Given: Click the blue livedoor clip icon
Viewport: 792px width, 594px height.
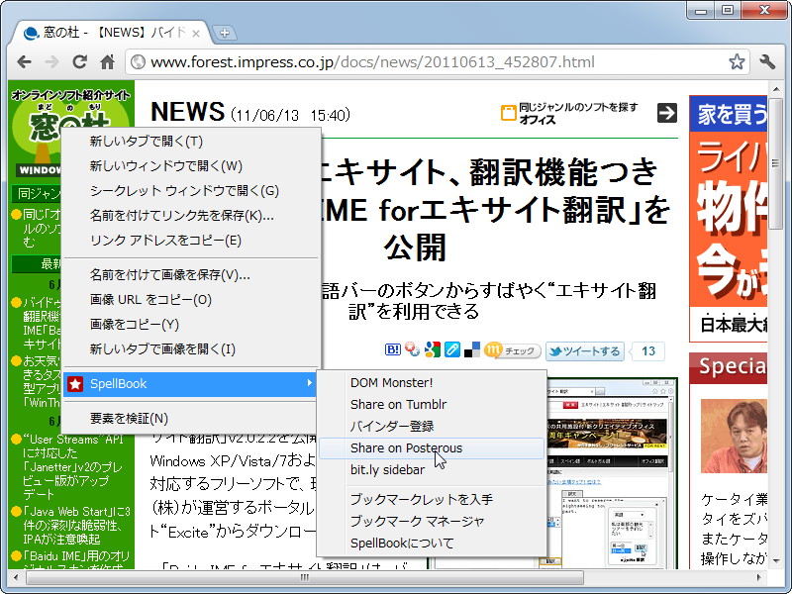Looking at the screenshot, I should [452, 349].
